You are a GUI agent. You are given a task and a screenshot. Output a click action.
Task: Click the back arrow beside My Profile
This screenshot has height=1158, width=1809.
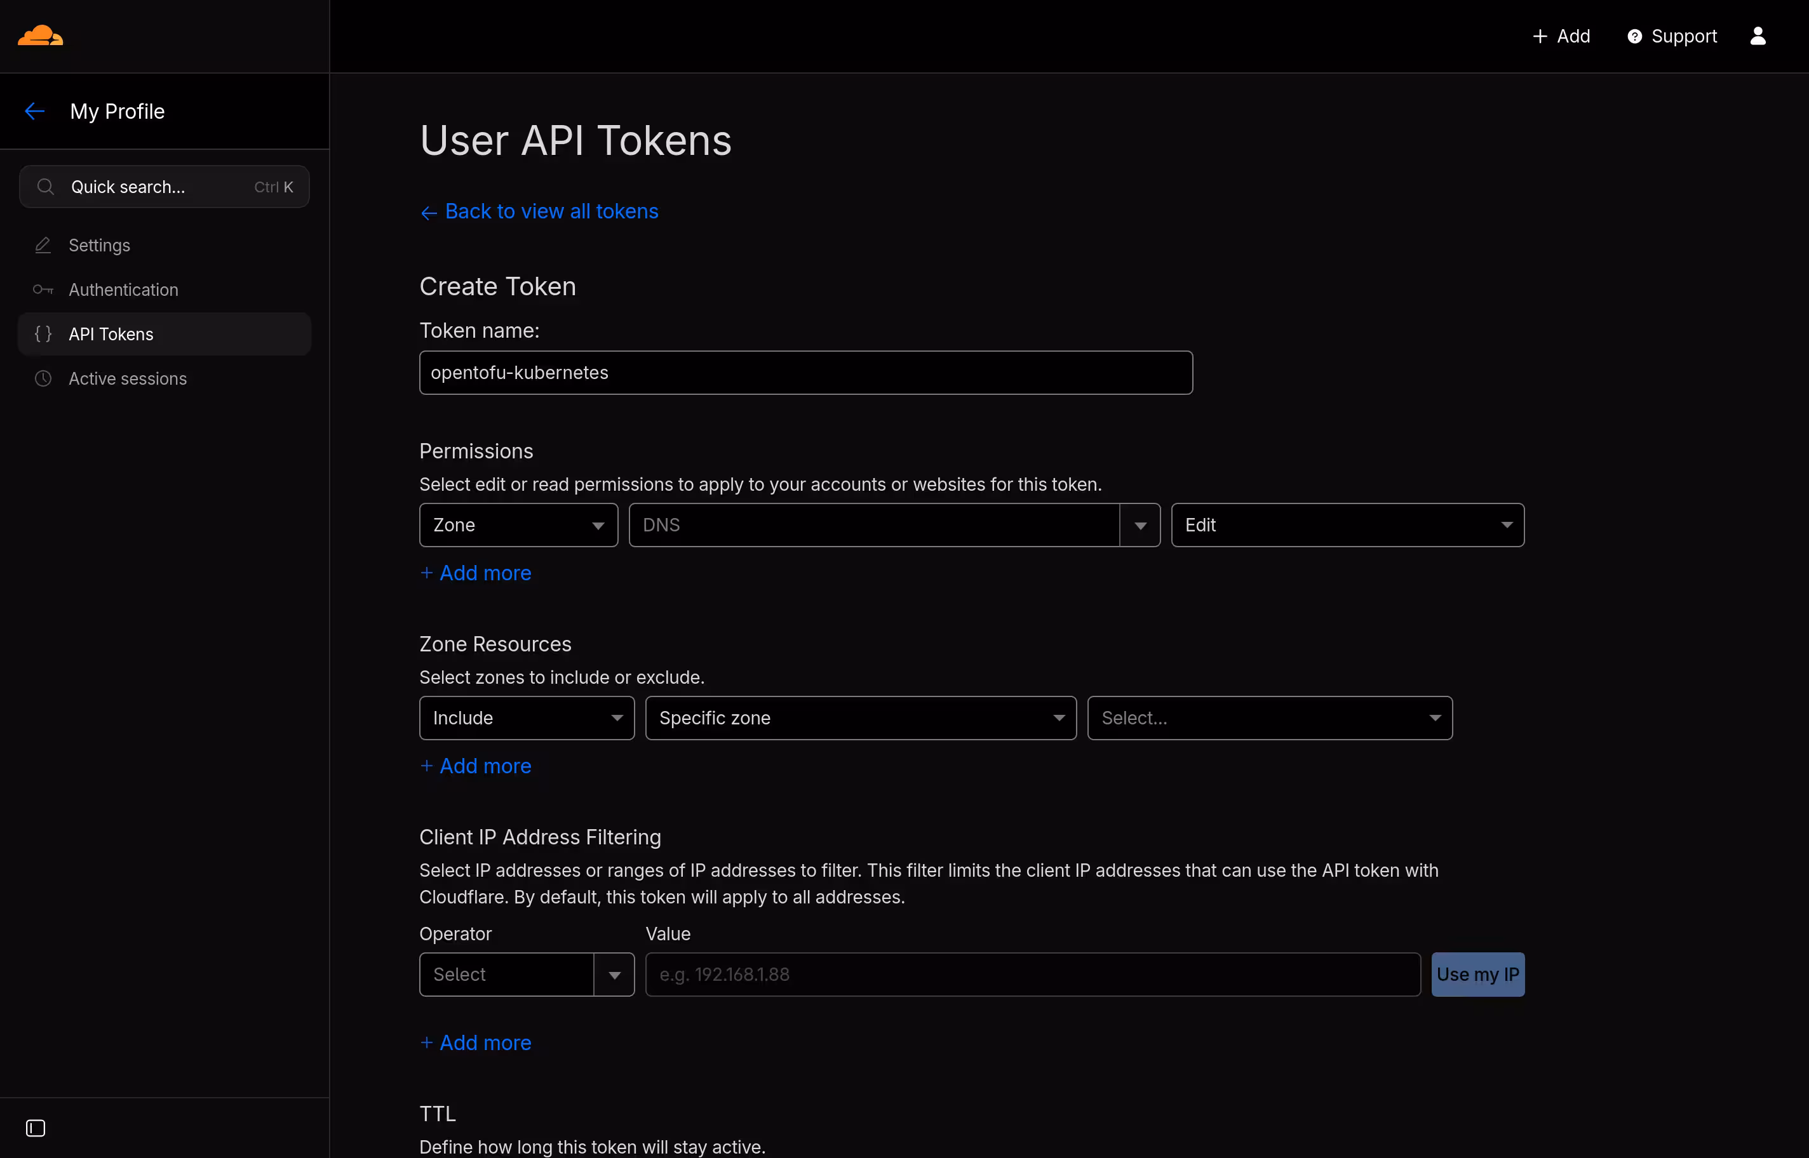[x=34, y=110]
